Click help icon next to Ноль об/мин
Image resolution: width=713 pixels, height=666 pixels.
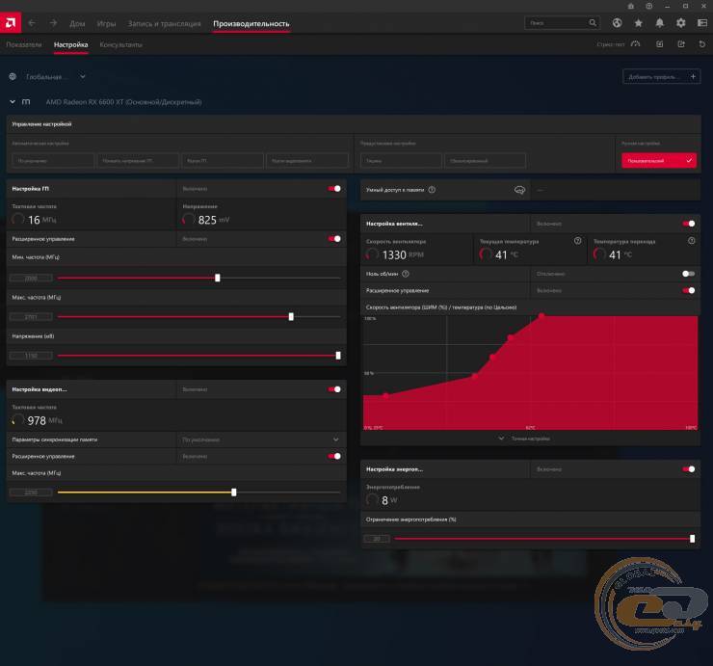[x=406, y=274]
